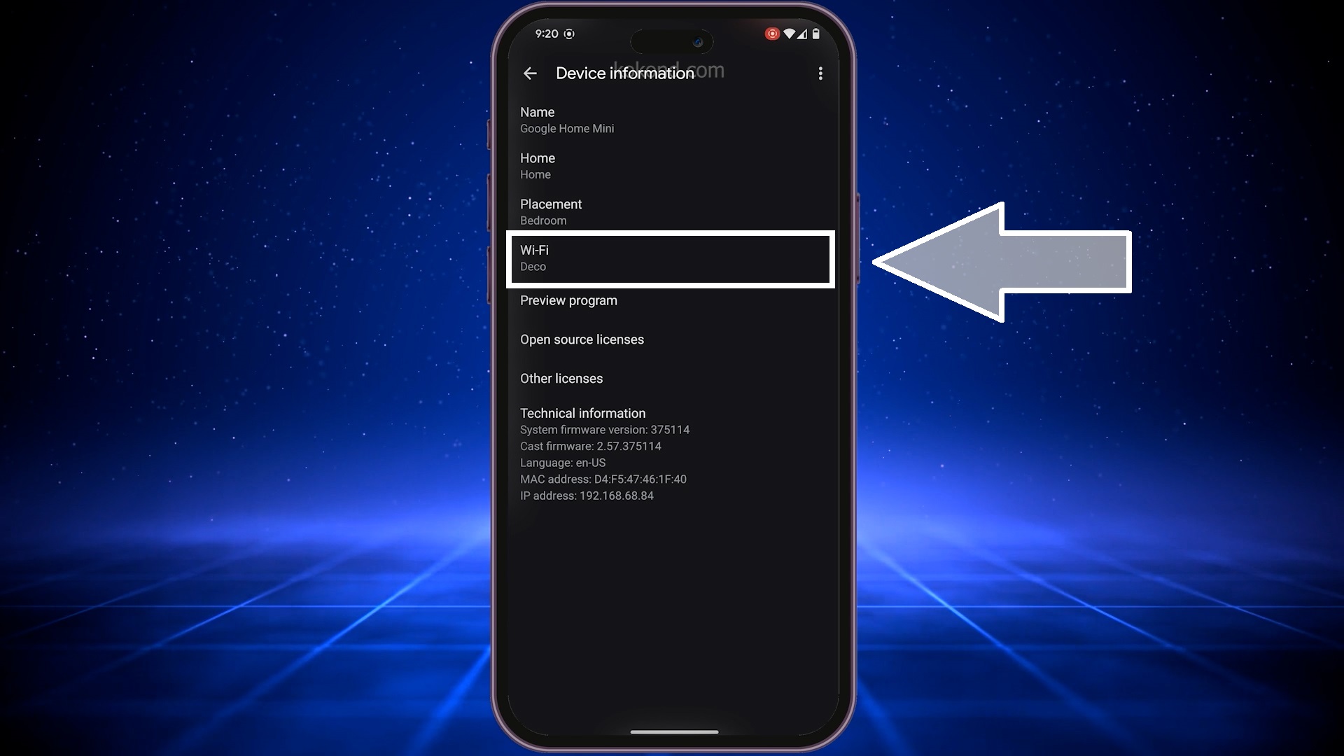Select Technical information section header
The height and width of the screenshot is (756, 1344).
coord(582,414)
